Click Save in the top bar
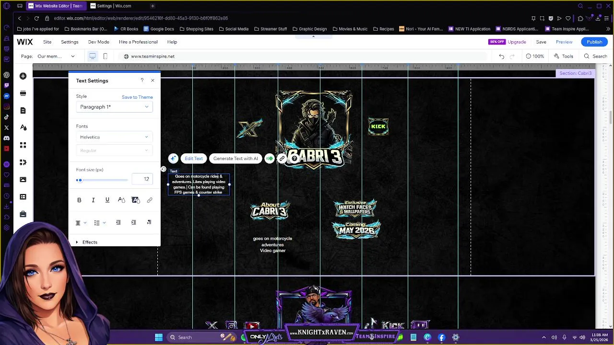Screen dimensions: 614x345 coord(541,42)
